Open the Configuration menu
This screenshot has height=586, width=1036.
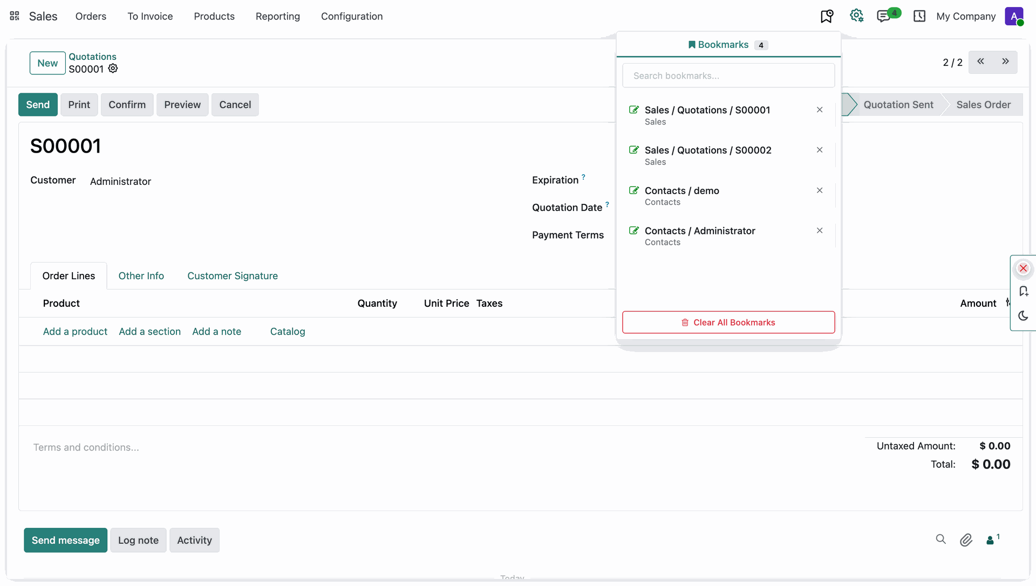(x=352, y=16)
